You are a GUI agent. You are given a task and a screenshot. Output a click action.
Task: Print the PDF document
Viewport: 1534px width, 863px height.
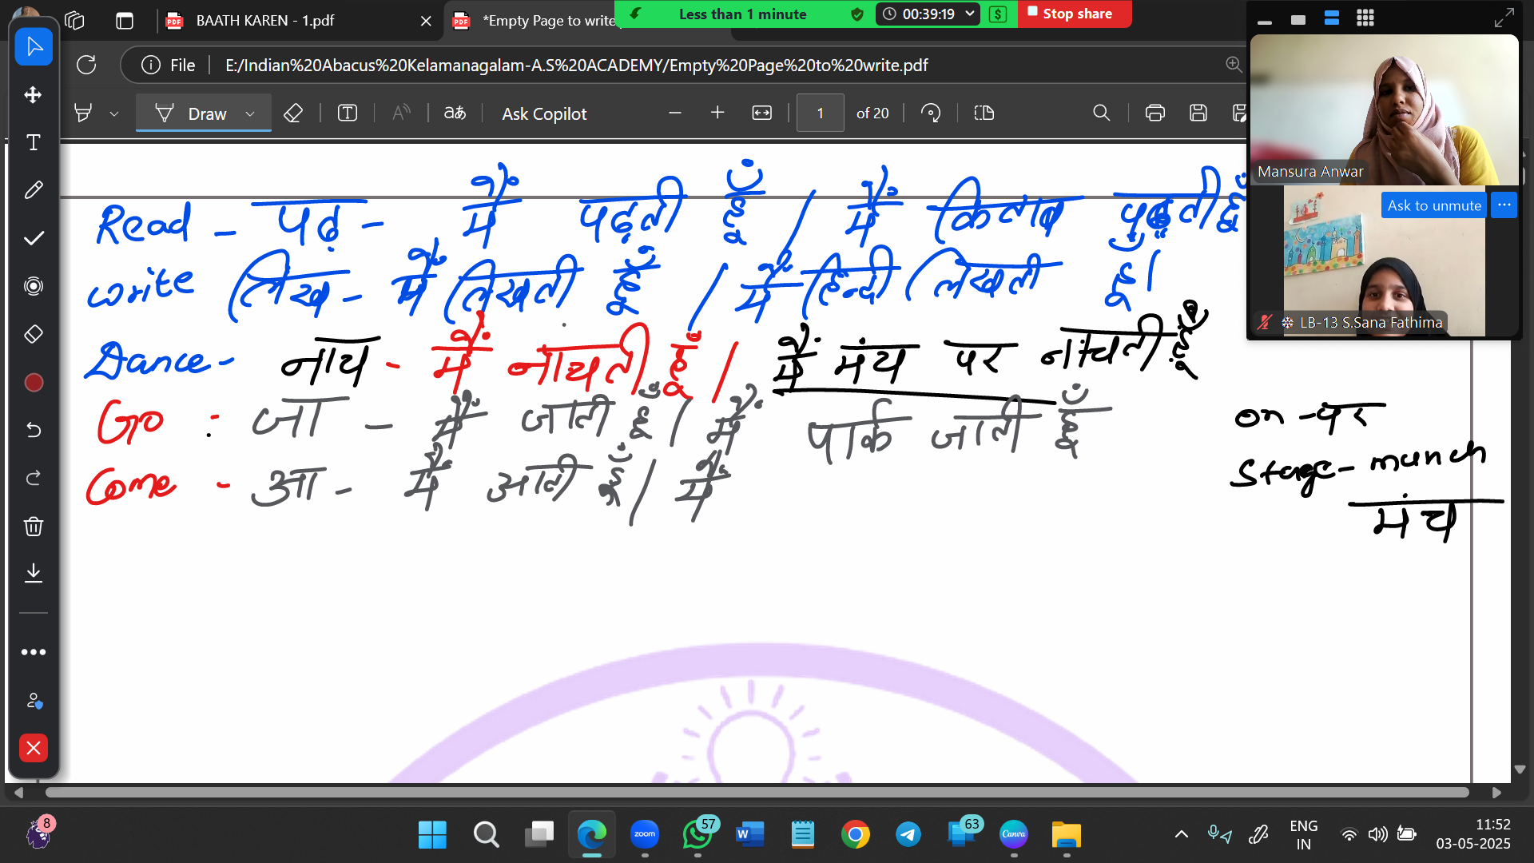pos(1154,113)
